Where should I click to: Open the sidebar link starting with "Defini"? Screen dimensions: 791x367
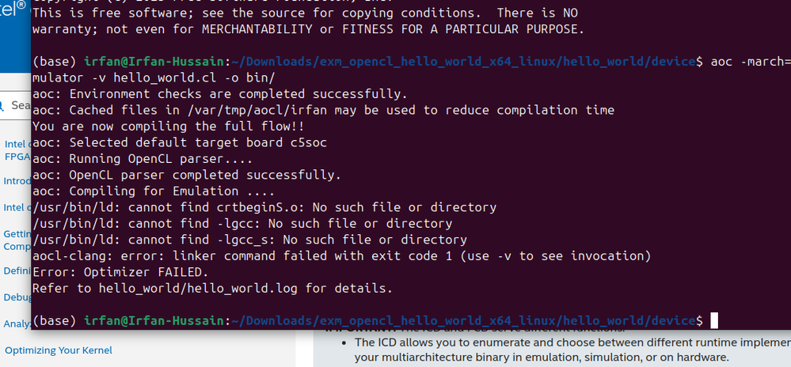pos(17,271)
